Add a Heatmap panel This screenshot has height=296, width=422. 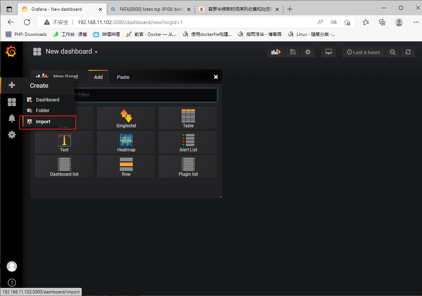pos(126,142)
